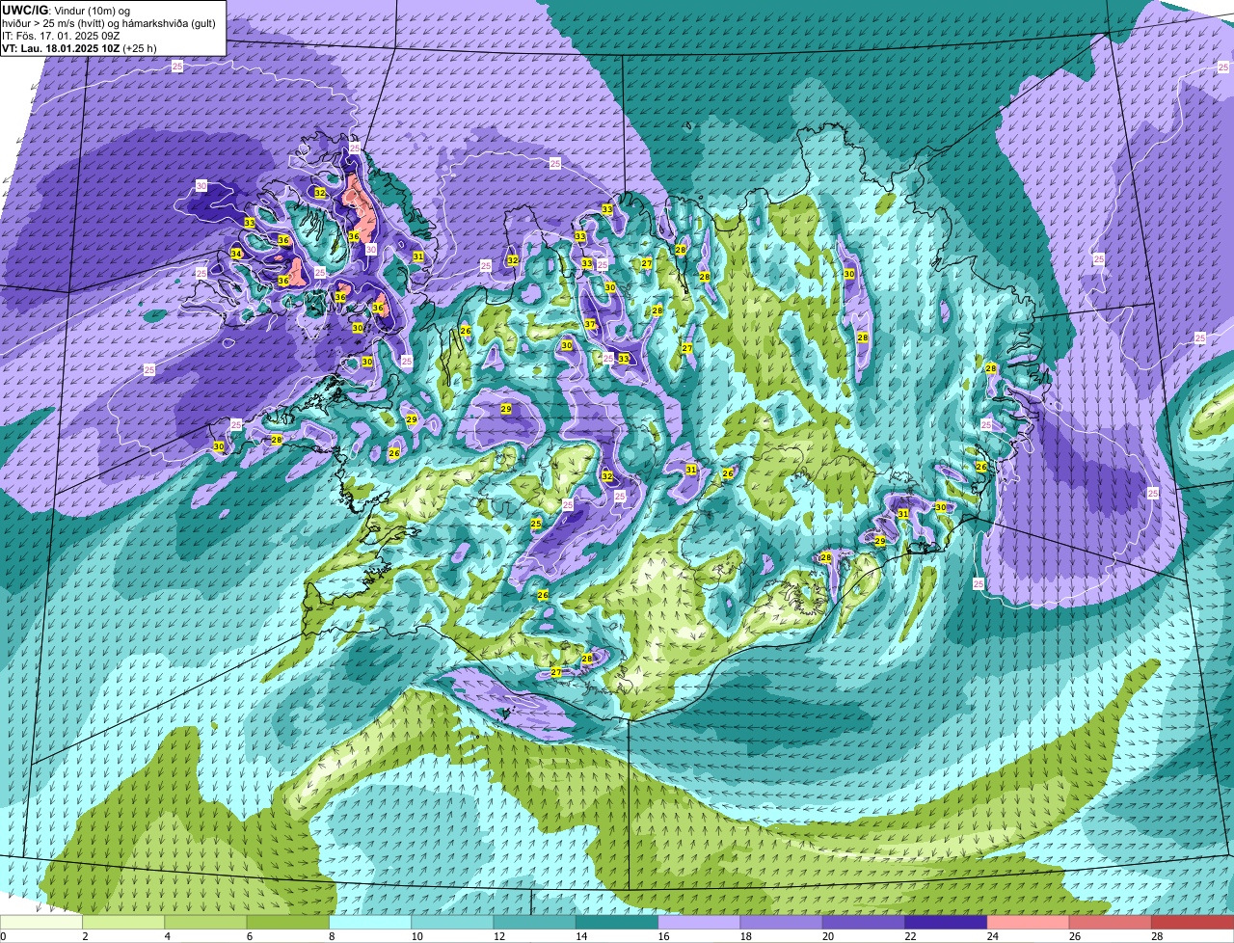Screen dimensions: 1234x943
Task: Click the 'IT: Fös. 17. 01. 2025 09Z' line
Action: [62, 36]
